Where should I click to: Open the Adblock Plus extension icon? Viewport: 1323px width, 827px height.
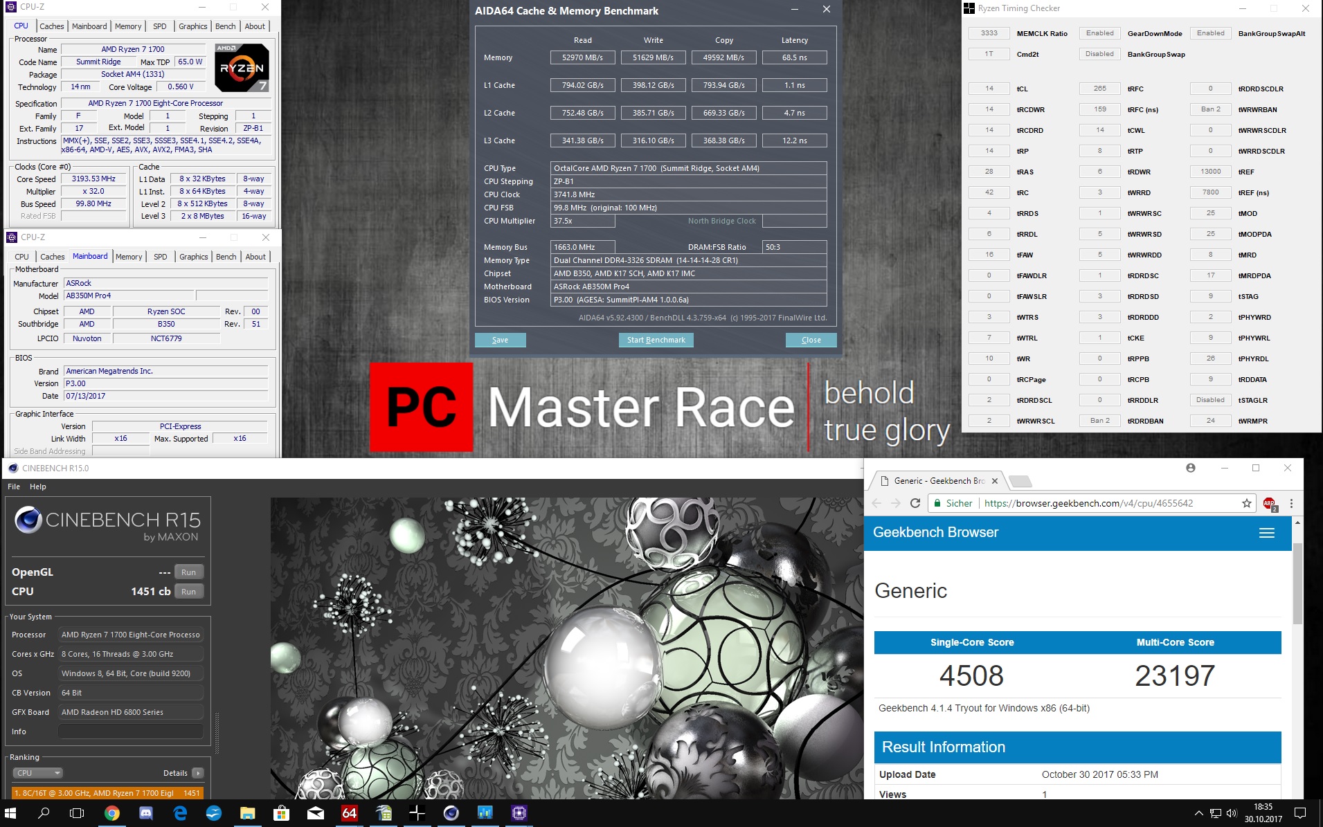[x=1270, y=504]
